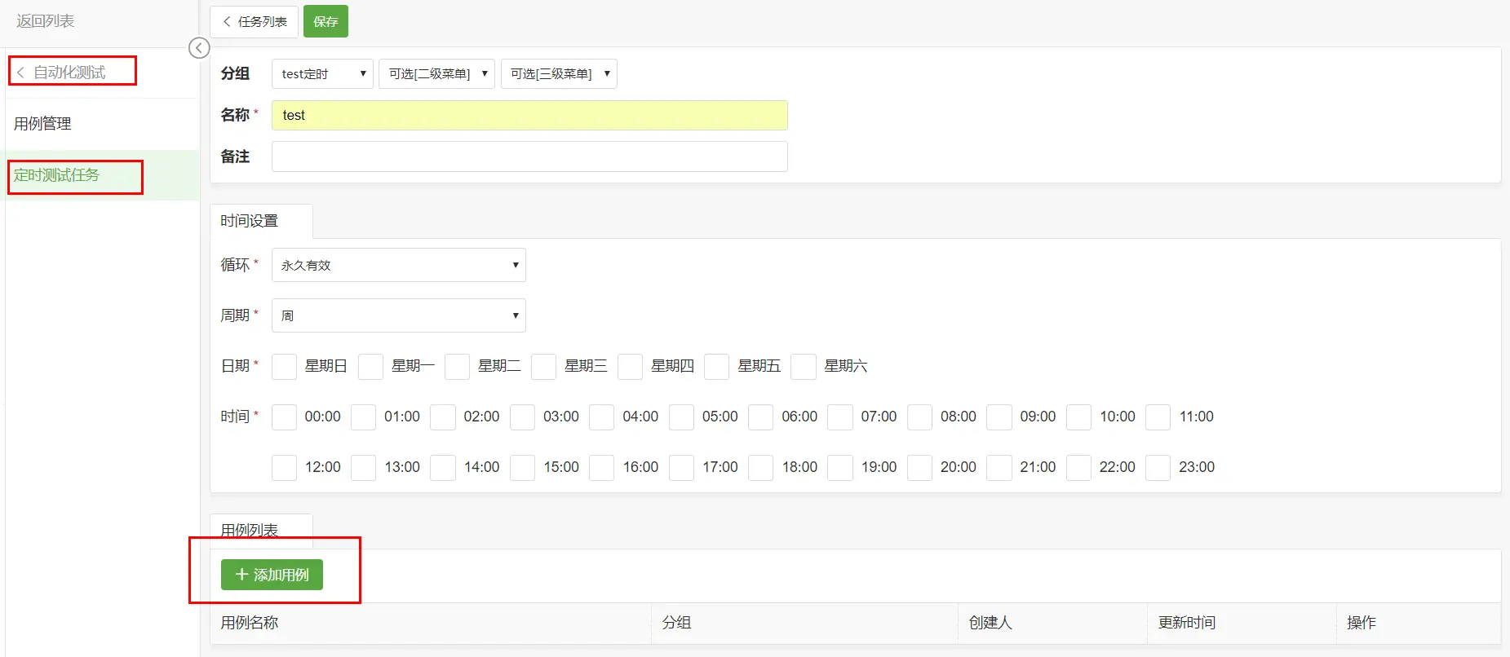Viewport: 1510px width, 657px height.
Task: Tick the 20:00 time checkbox
Action: click(x=920, y=468)
